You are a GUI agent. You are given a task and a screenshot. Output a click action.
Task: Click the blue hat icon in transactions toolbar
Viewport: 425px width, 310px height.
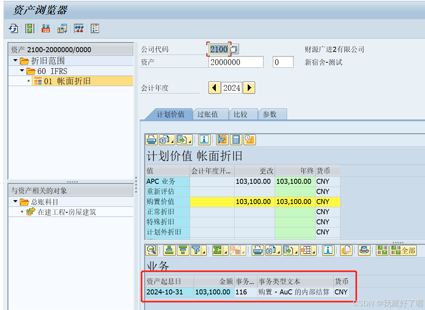coord(364,250)
